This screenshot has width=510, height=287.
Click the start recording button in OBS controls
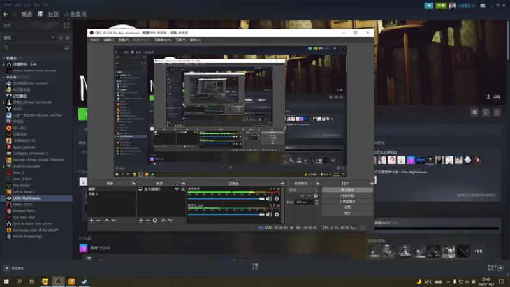tap(347, 196)
